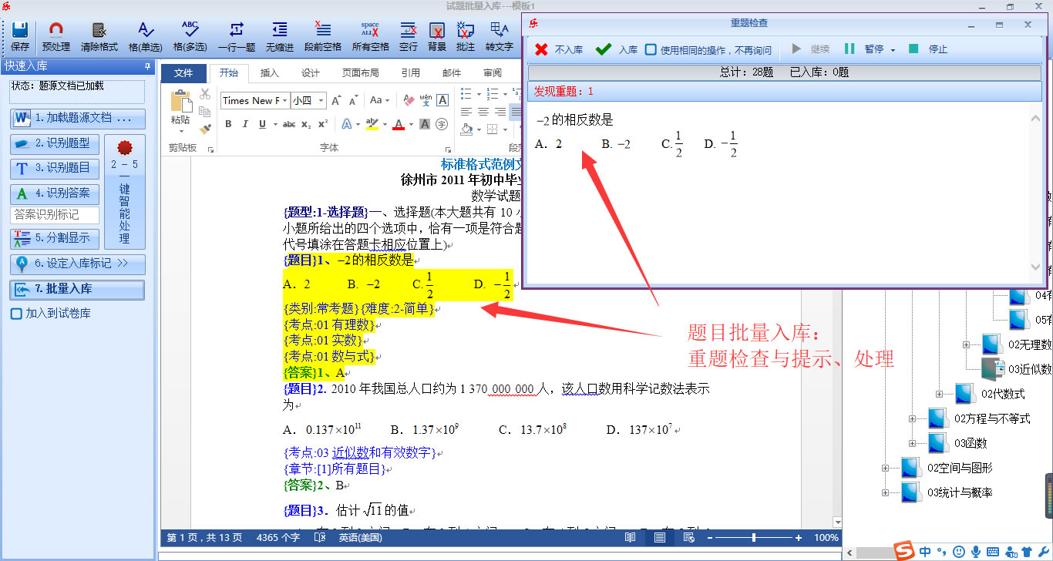Image resolution: width=1053 pixels, height=561 pixels.
Task: Click the phonetic guide wén icon
Action: pyautogui.click(x=426, y=100)
